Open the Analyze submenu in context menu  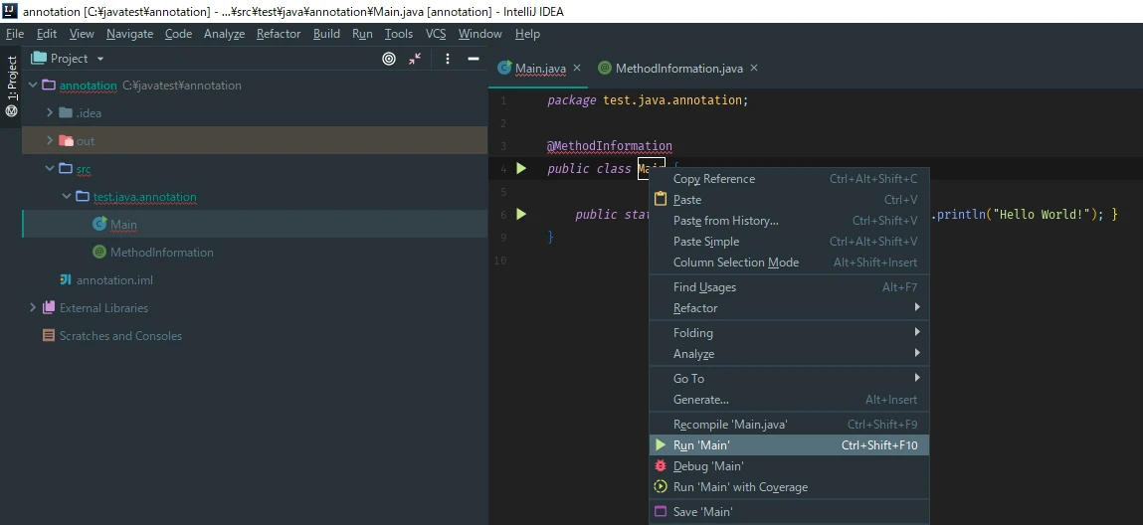pos(790,354)
